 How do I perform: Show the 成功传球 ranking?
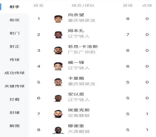(x=15, y=73)
